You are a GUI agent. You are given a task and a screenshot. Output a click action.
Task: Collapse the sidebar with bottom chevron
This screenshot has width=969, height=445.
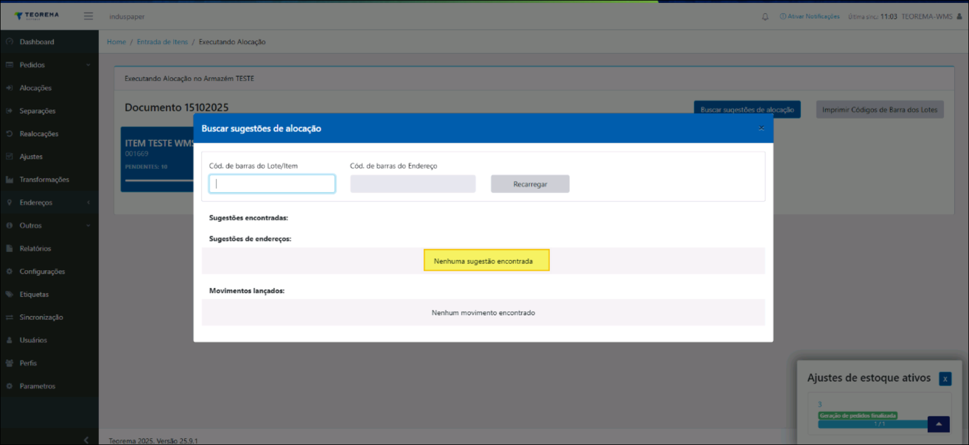coord(86,439)
